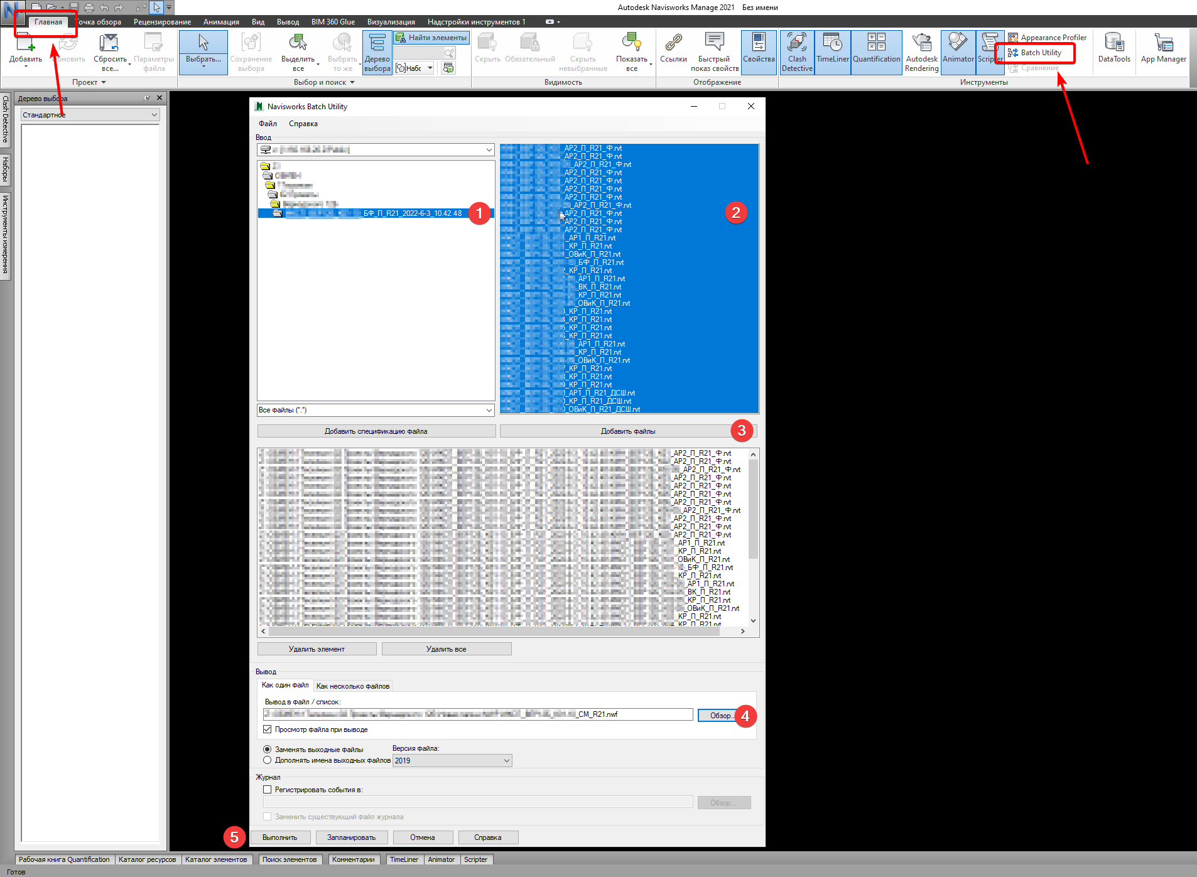The height and width of the screenshot is (877, 1197).
Task: Click Удалить все button
Action: click(446, 649)
